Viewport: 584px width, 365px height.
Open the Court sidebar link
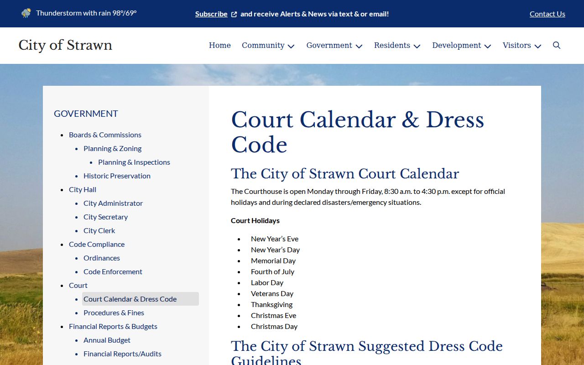[x=78, y=285]
